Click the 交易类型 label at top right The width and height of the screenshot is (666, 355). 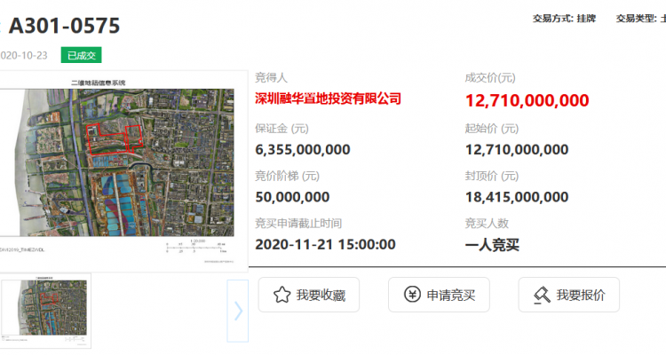[639, 18]
